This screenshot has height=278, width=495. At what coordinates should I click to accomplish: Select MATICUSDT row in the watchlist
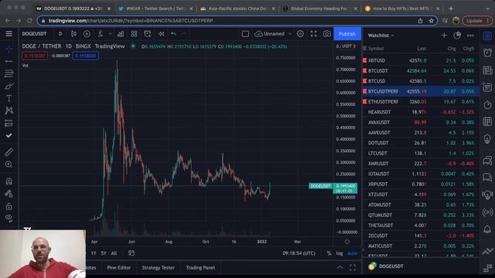[421, 246]
